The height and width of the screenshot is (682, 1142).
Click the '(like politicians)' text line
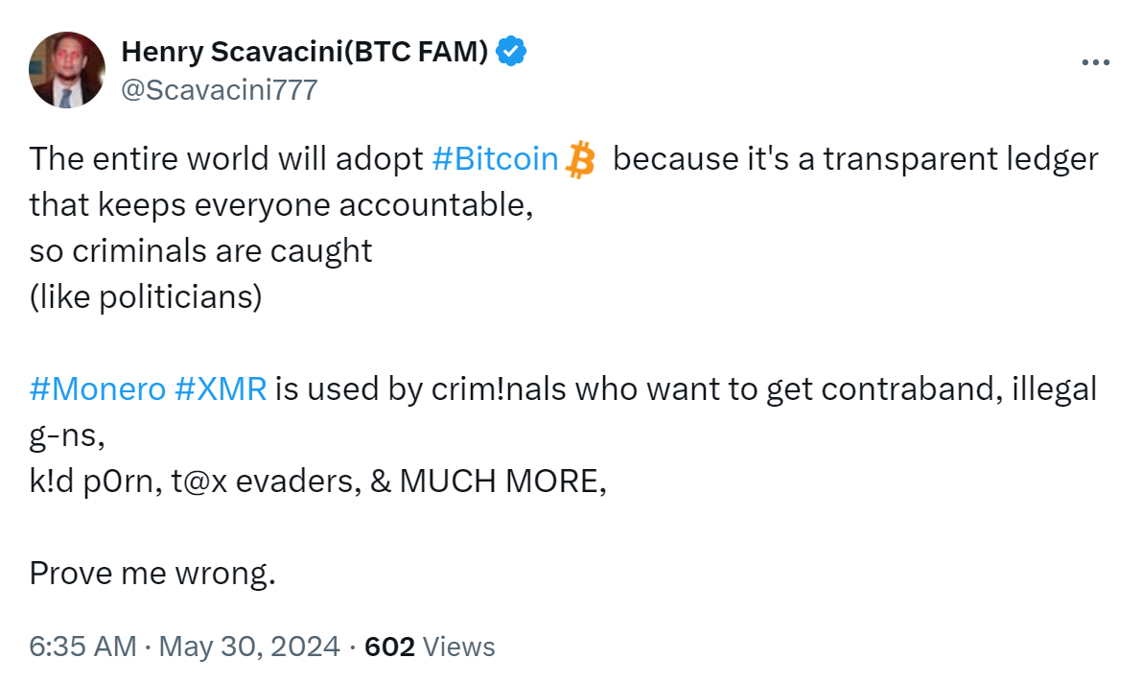[x=145, y=296]
